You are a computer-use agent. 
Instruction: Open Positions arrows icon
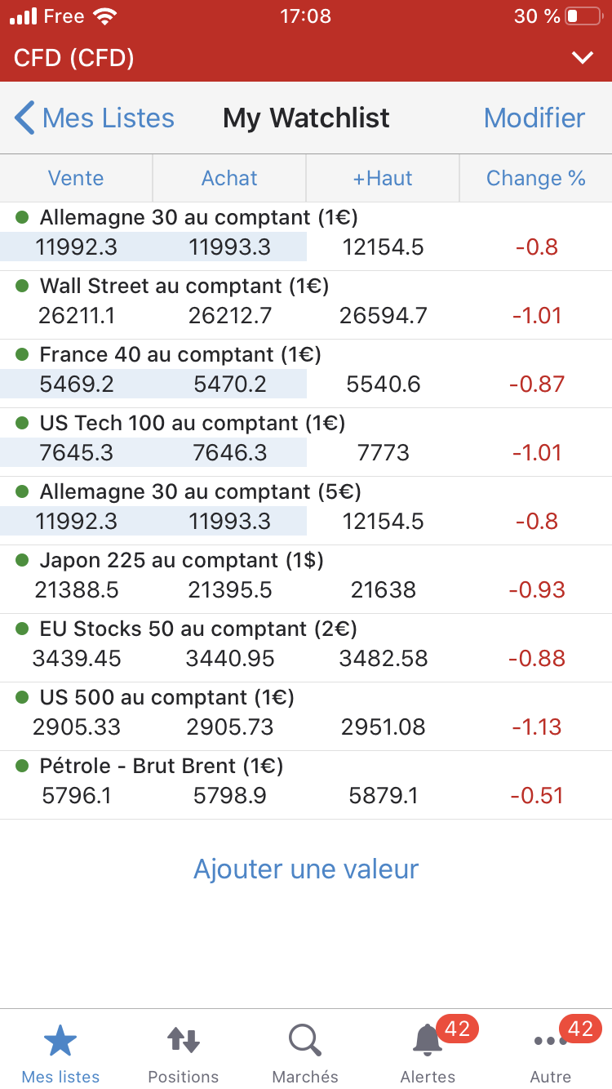click(x=184, y=1041)
